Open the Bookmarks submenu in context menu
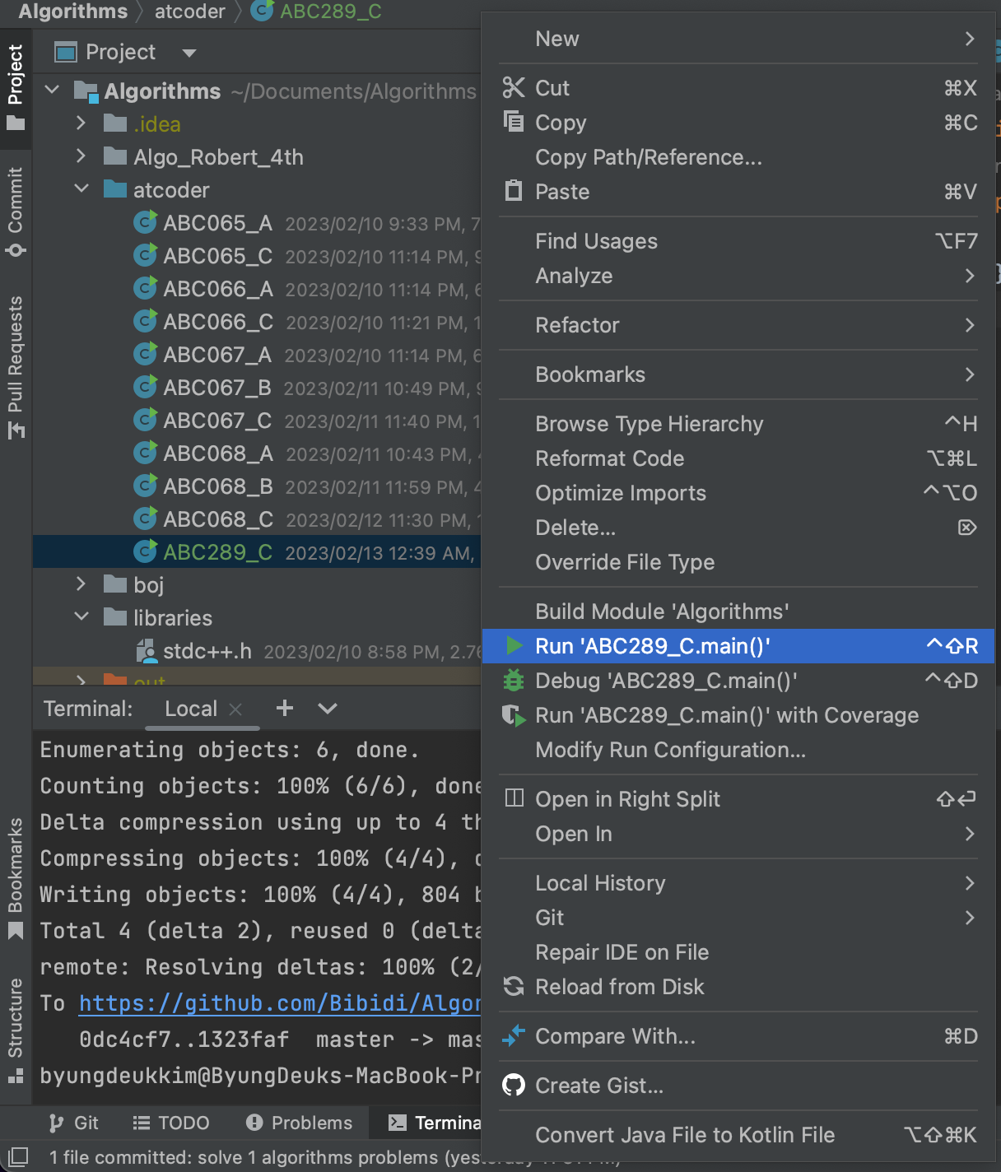 (x=738, y=374)
